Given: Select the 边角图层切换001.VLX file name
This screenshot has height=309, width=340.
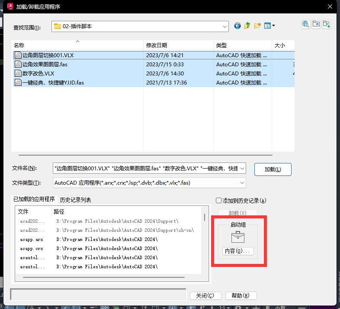Looking at the screenshot, I should click(48, 55).
